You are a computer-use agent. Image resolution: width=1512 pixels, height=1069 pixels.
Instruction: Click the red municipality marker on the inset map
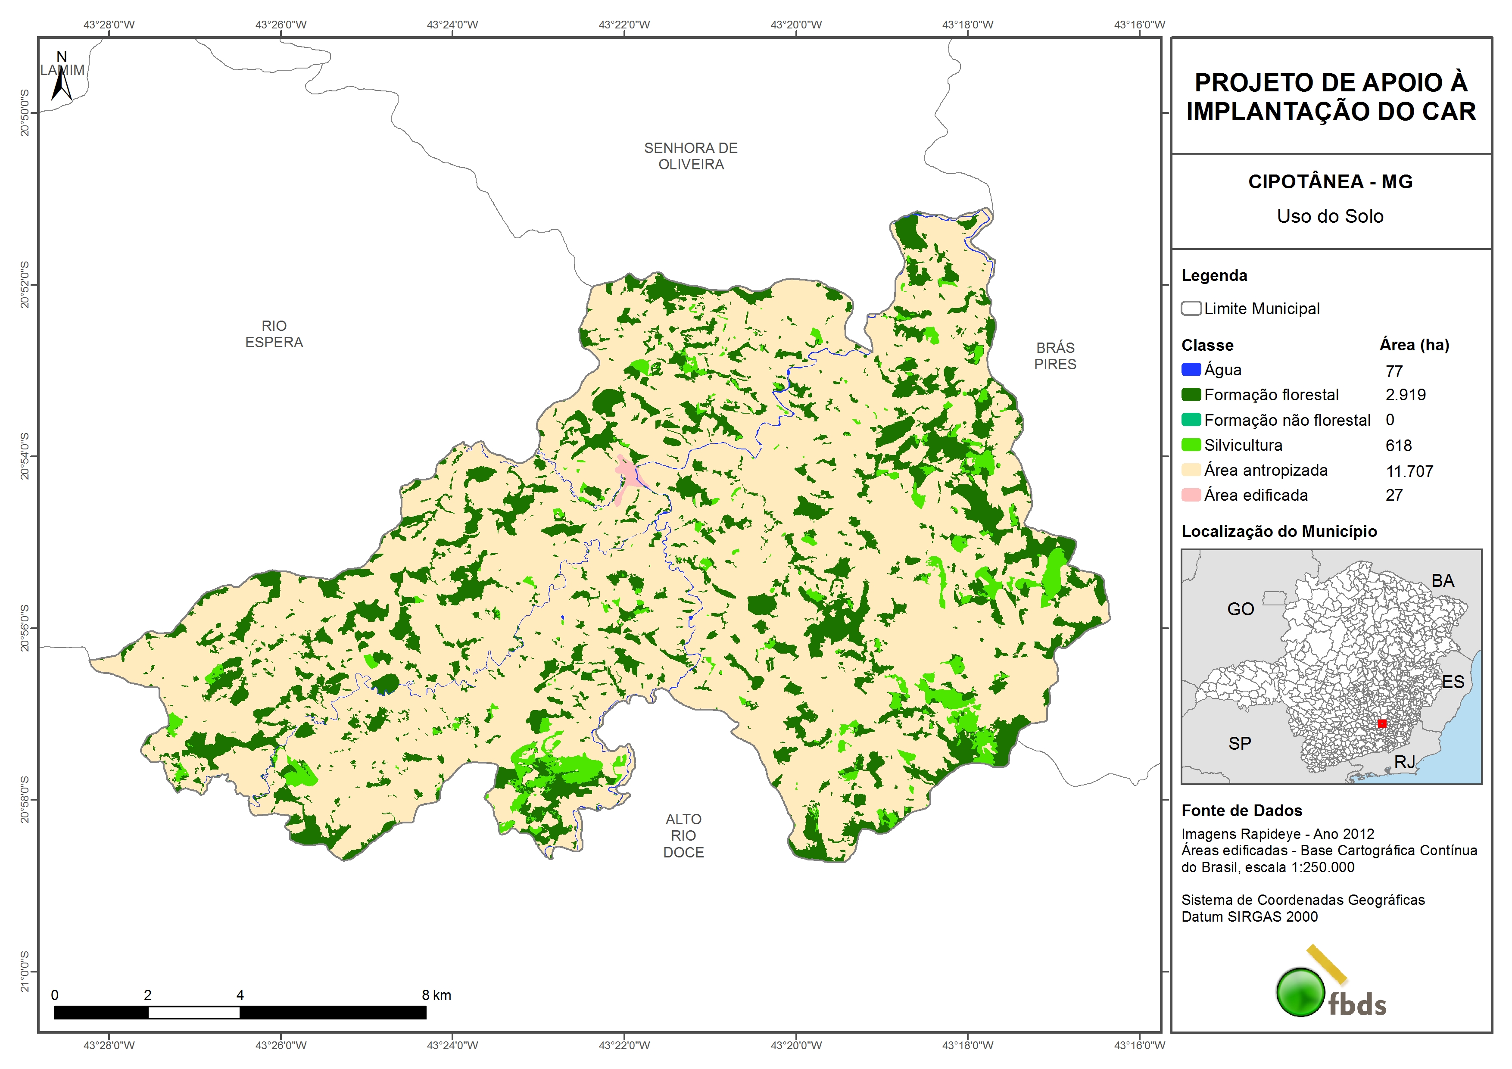tap(1381, 723)
